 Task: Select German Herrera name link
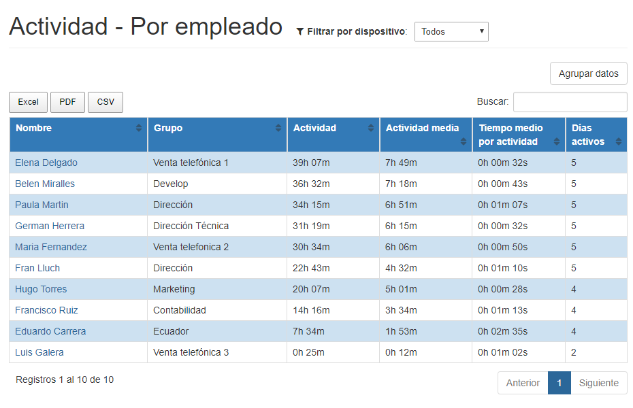(50, 226)
